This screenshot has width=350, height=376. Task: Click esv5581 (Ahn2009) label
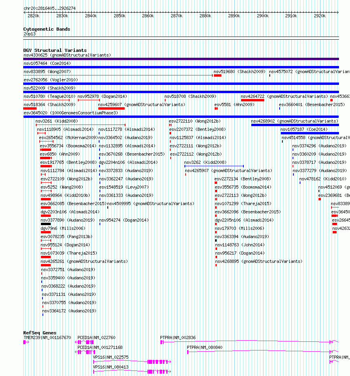234,105
